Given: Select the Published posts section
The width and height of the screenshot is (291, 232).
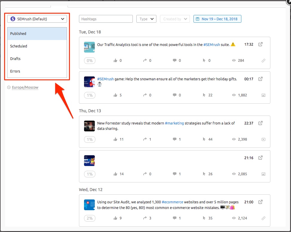Looking at the screenshot, I should [x=37, y=33].
